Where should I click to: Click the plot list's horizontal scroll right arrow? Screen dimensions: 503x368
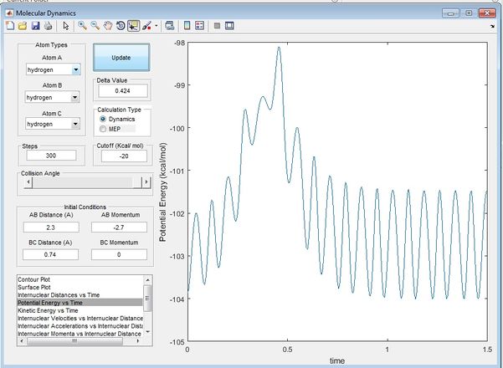coord(138,341)
